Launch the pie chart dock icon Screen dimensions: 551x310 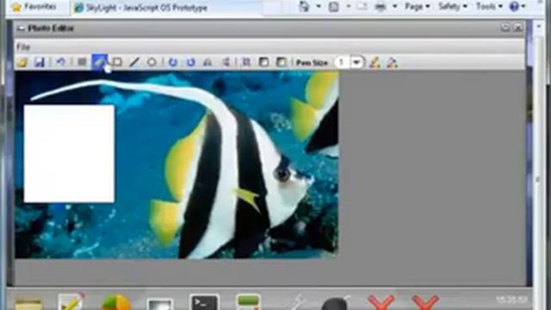(x=115, y=303)
